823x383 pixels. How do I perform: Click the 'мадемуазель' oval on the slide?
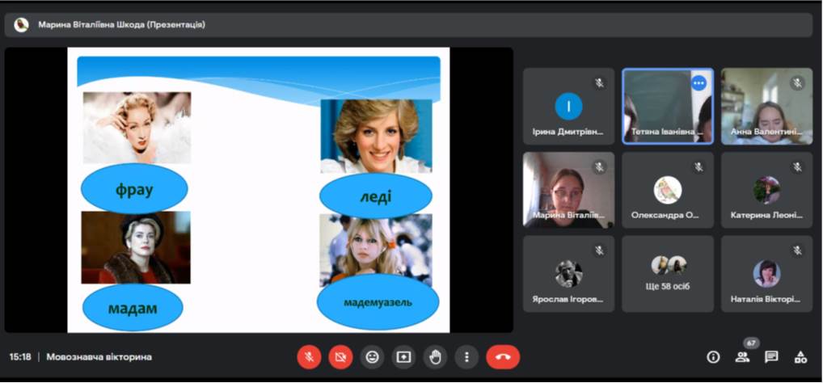coord(378,301)
